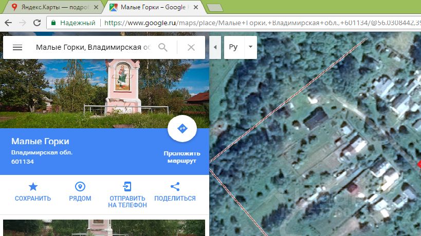Click the СОХРАНИТЬ text label
Viewport: 421px width, 236px height.
tap(33, 199)
